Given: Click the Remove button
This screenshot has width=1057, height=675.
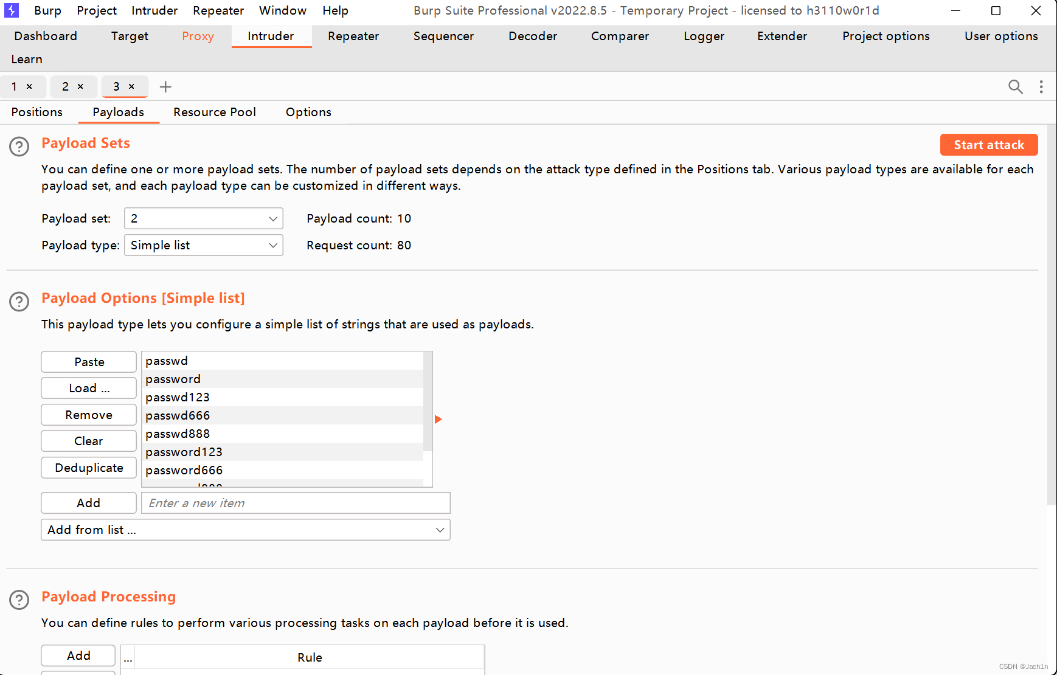Looking at the screenshot, I should pyautogui.click(x=89, y=415).
